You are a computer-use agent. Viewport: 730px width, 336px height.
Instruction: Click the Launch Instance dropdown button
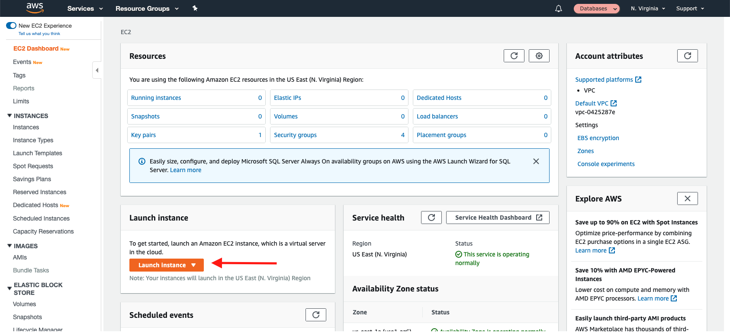coord(167,265)
